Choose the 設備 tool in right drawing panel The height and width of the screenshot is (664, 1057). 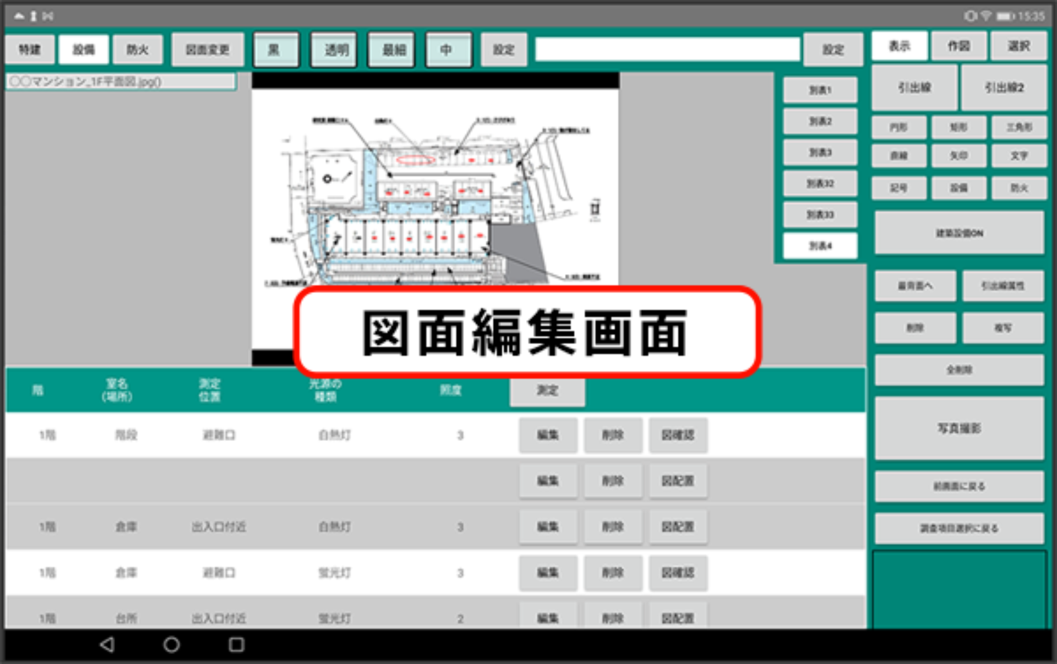[958, 188]
